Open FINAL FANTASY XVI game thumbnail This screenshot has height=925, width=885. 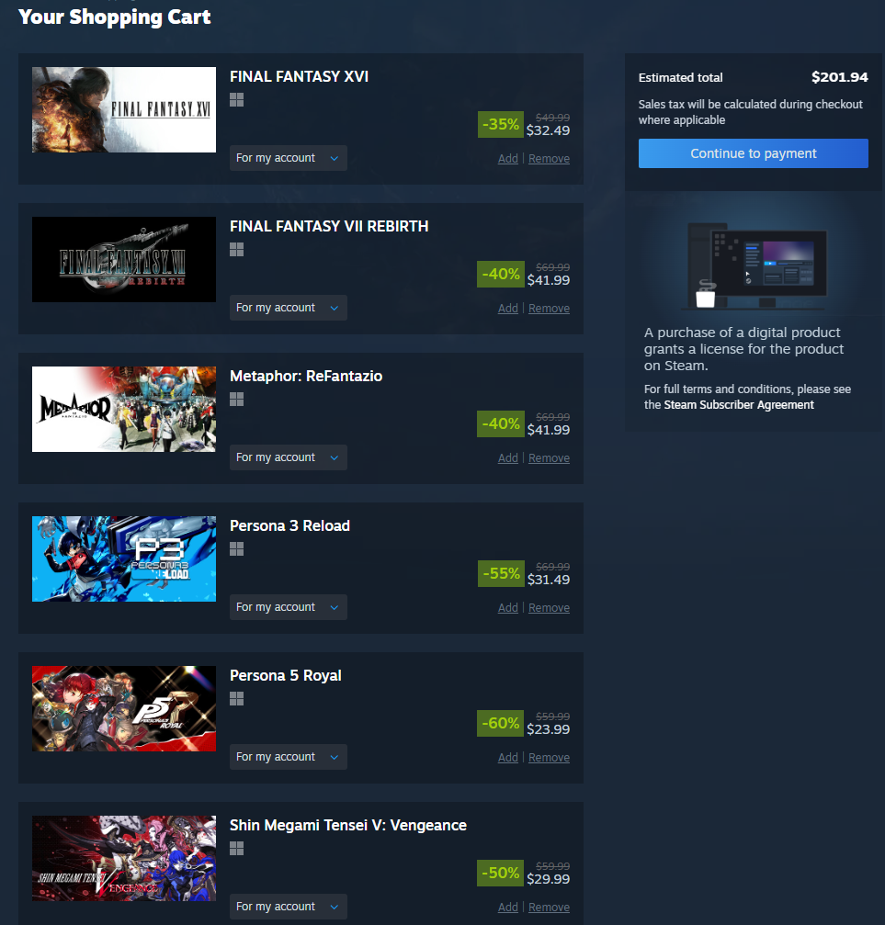pos(124,109)
